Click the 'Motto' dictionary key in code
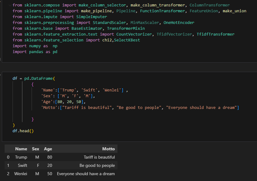This screenshot has height=181, width=257. click(x=49, y=108)
